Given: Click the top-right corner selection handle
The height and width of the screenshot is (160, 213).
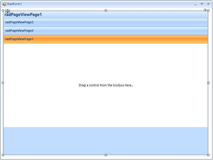Looking at the screenshot, I should tap(209, 10).
